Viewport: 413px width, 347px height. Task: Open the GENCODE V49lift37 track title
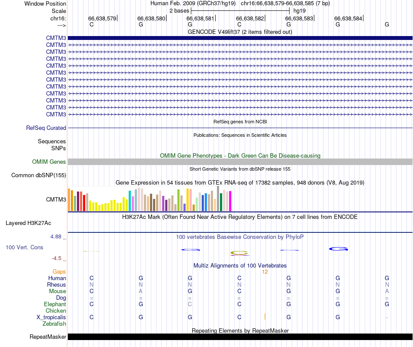[x=240, y=32]
